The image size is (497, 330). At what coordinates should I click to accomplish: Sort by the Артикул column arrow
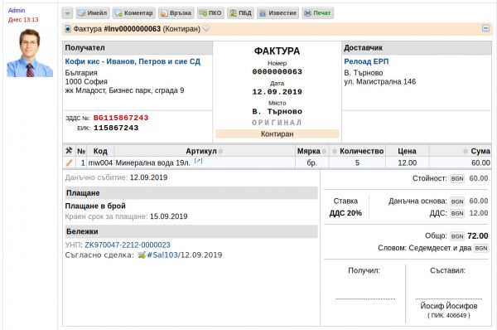tap(220, 152)
